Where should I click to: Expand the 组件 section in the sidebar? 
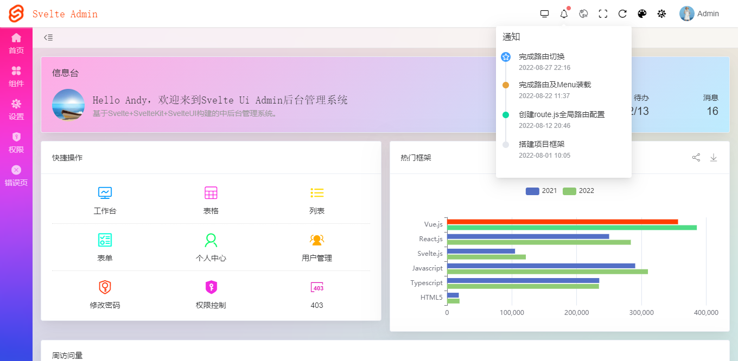click(16, 76)
